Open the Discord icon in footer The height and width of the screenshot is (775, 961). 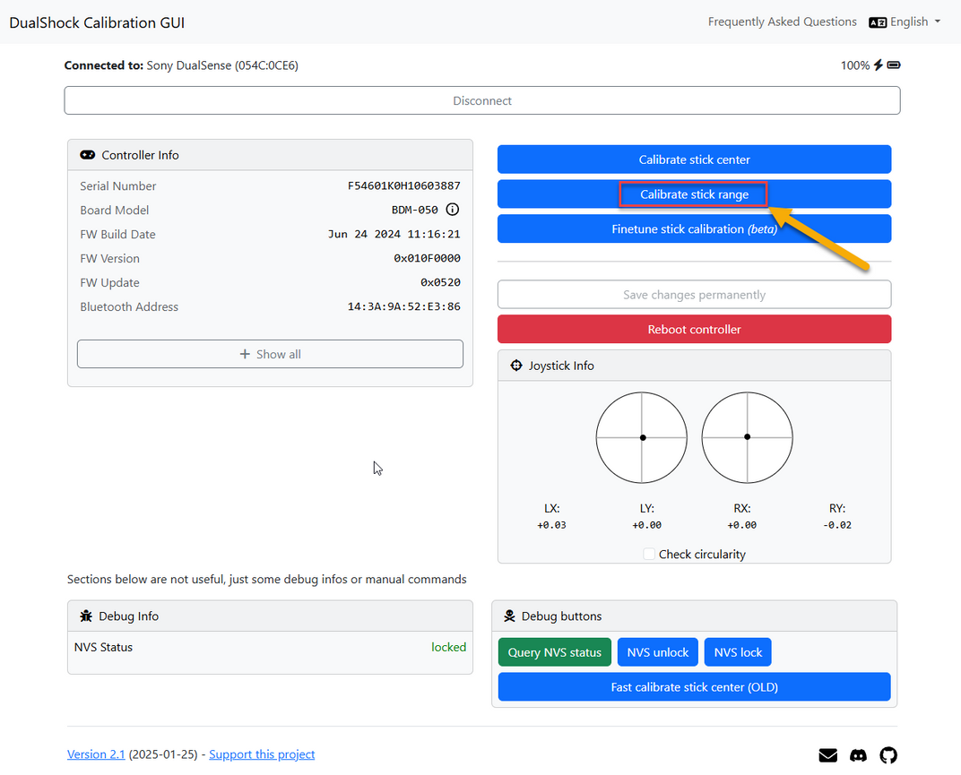click(858, 755)
